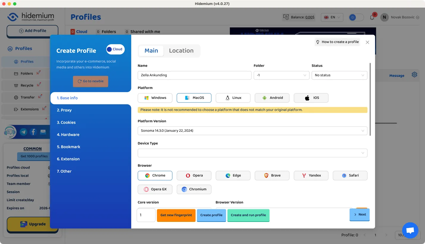425x244 pixels.
Task: Go to step 1. Base info
Action: pos(91,98)
